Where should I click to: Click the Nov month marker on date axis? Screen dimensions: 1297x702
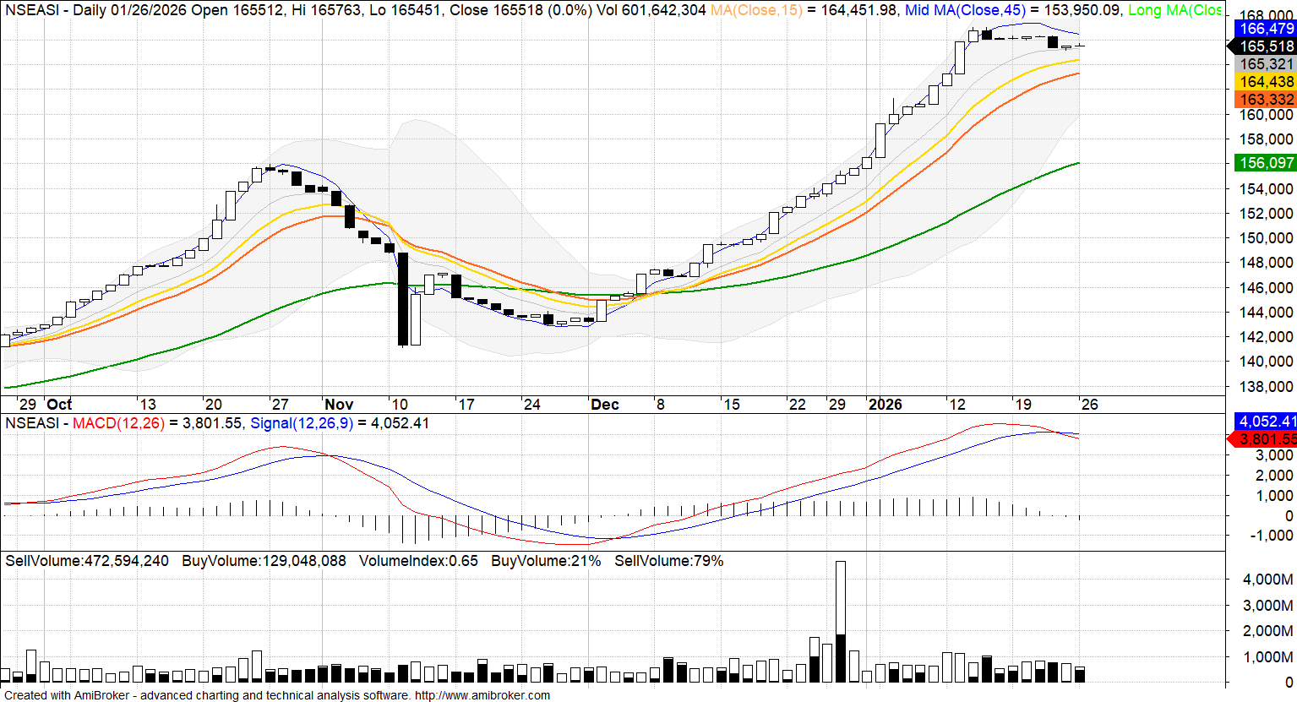339,405
